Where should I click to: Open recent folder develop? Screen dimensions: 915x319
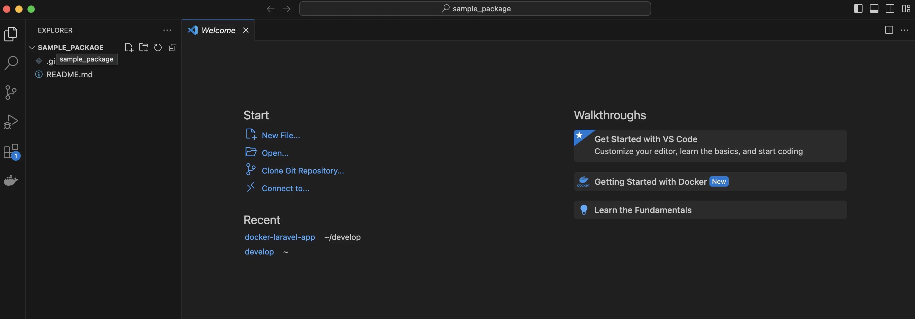(x=259, y=252)
